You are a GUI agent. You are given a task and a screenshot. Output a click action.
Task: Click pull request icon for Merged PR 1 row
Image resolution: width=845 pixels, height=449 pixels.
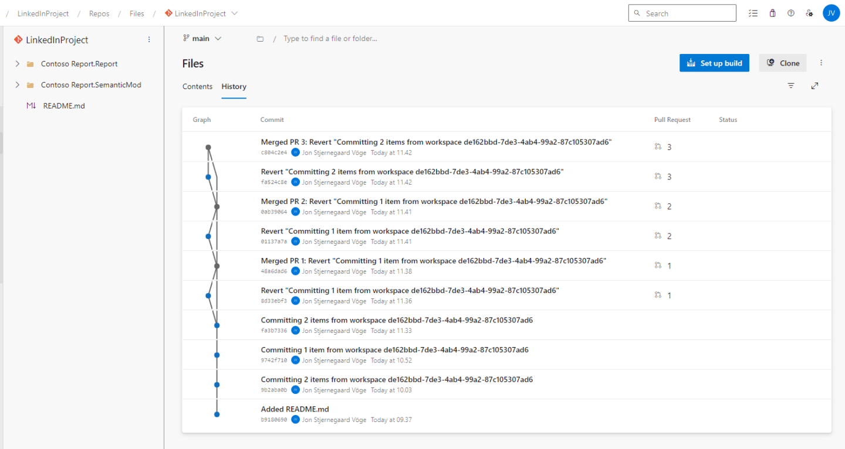(658, 265)
